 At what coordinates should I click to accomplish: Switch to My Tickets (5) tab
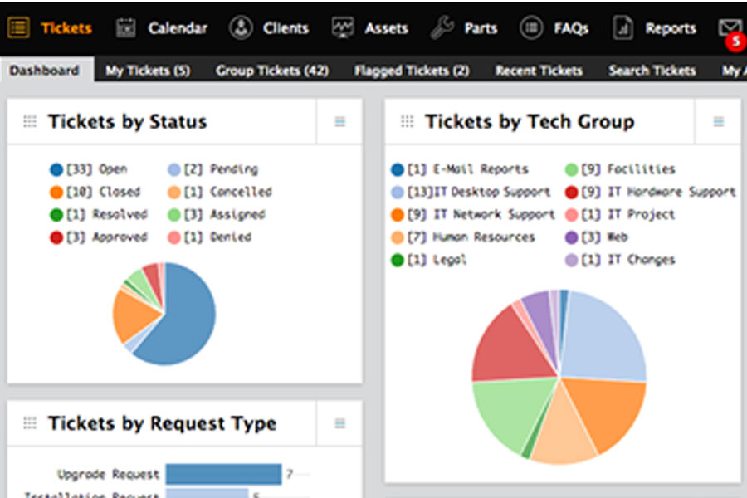pos(148,71)
